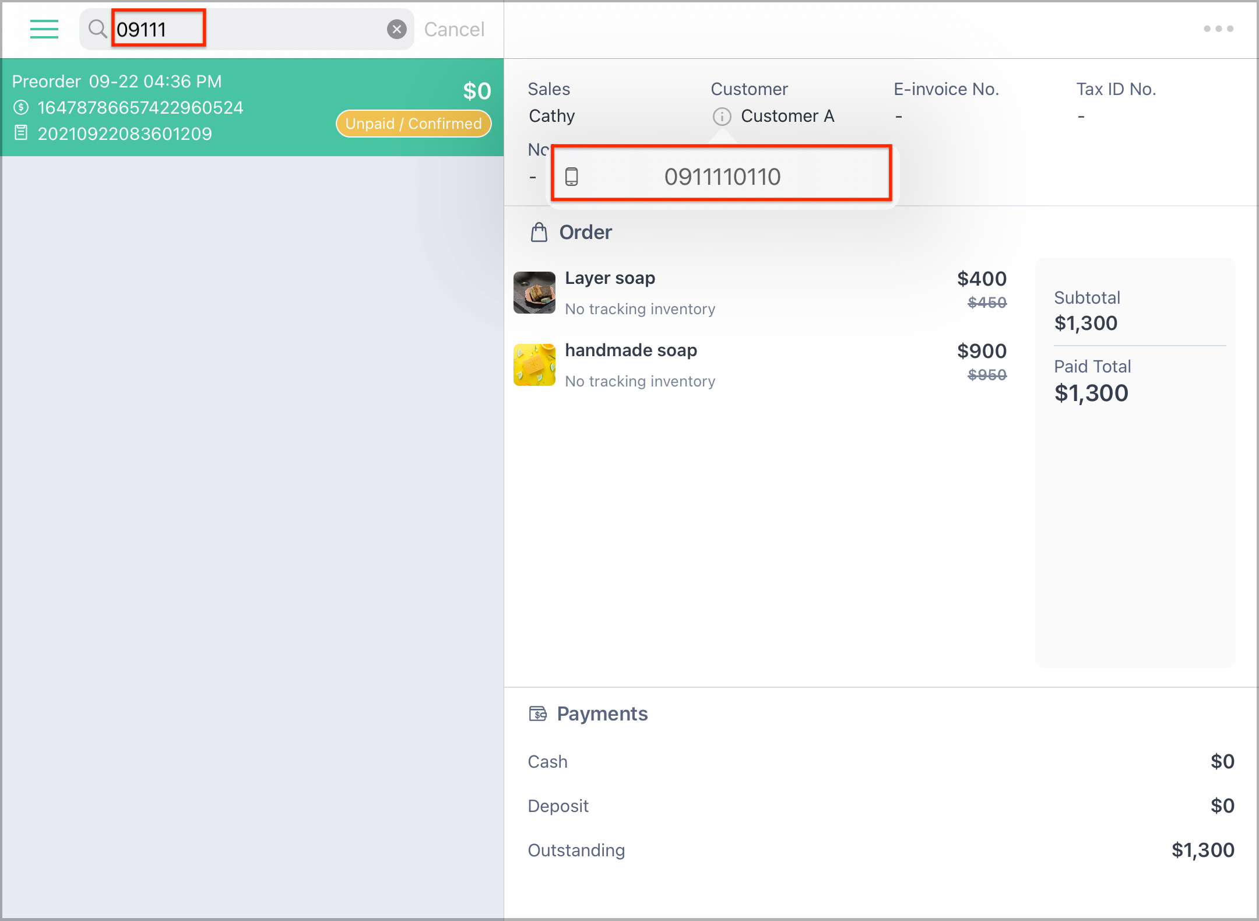The width and height of the screenshot is (1259, 921).
Task: Open the Layer soap product thumbnail
Action: [534, 293]
